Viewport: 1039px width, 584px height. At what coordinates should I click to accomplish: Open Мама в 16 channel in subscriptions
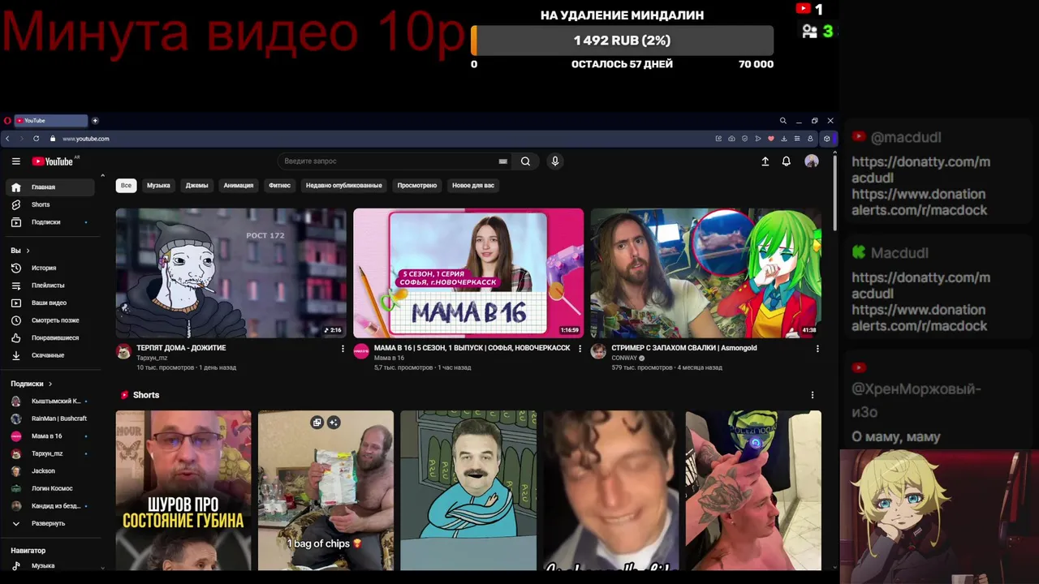[x=50, y=436]
